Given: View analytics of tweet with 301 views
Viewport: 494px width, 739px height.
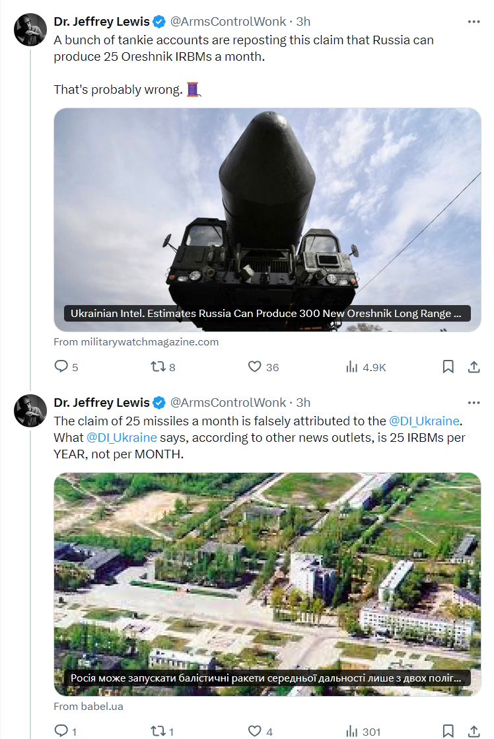Looking at the screenshot, I should click(352, 730).
